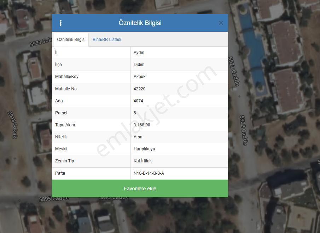This screenshot has height=233, width=320.
Task: Switch to the Bina/BB Listesi tab
Action: [107, 40]
